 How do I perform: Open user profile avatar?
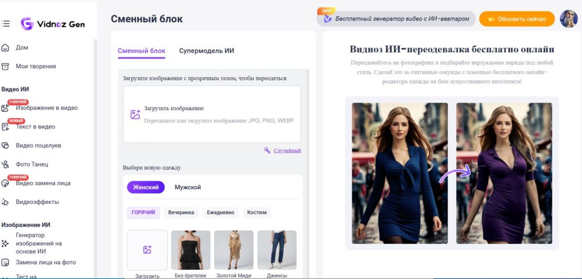pyautogui.click(x=568, y=19)
